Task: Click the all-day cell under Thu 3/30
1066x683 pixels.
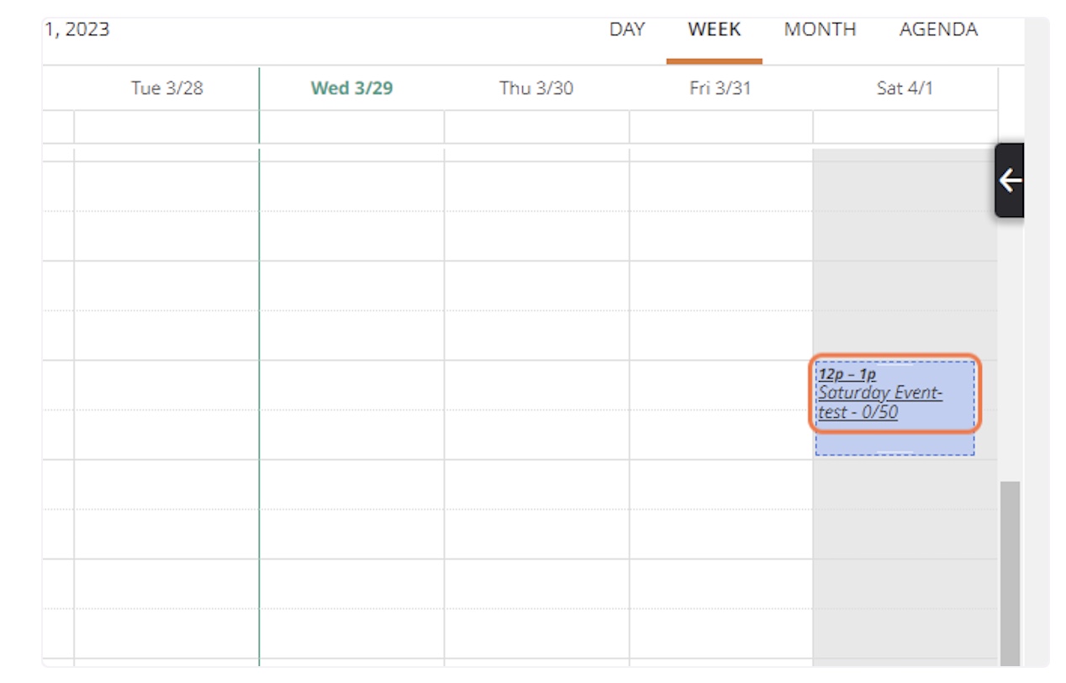Action: click(536, 127)
